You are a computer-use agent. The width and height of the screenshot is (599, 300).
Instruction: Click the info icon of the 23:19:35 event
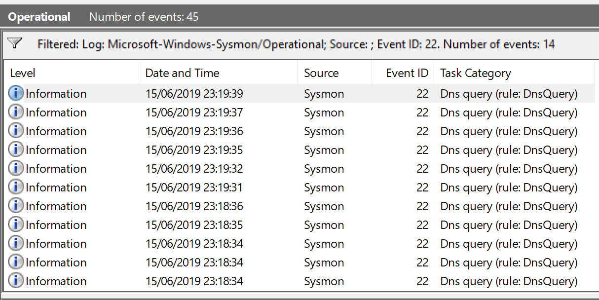[x=16, y=150]
